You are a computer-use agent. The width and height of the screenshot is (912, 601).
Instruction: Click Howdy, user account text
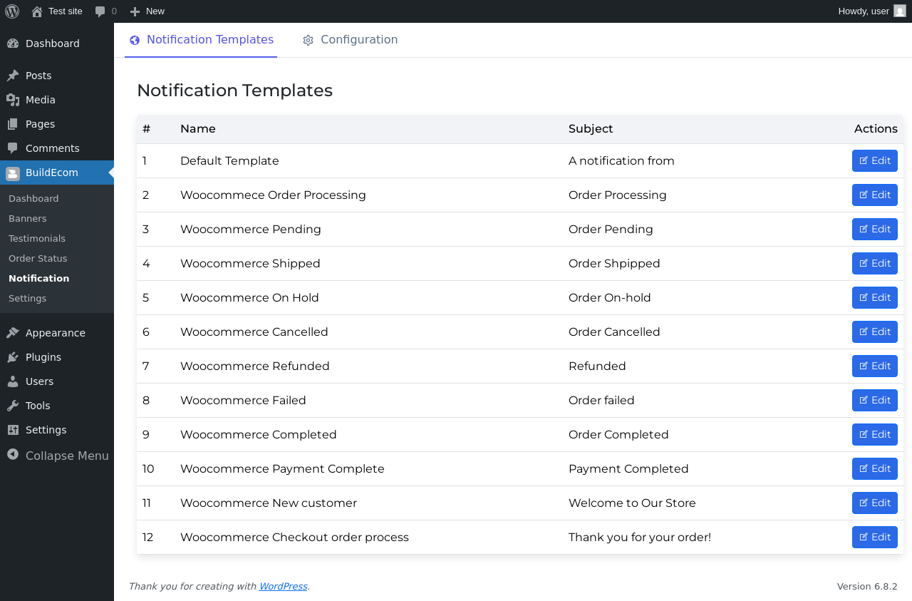click(x=864, y=11)
